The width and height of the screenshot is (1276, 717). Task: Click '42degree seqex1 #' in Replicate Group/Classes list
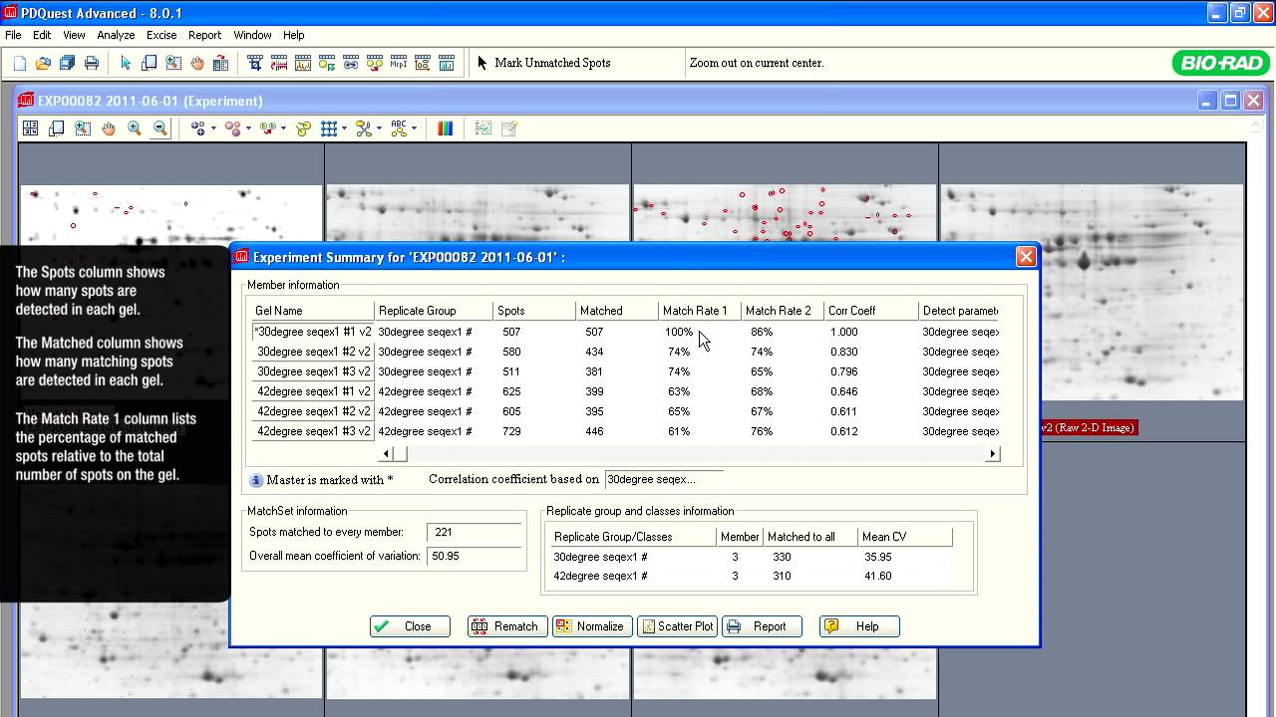tap(600, 577)
